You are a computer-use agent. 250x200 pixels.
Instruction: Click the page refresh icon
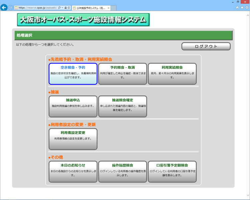click(69, 8)
